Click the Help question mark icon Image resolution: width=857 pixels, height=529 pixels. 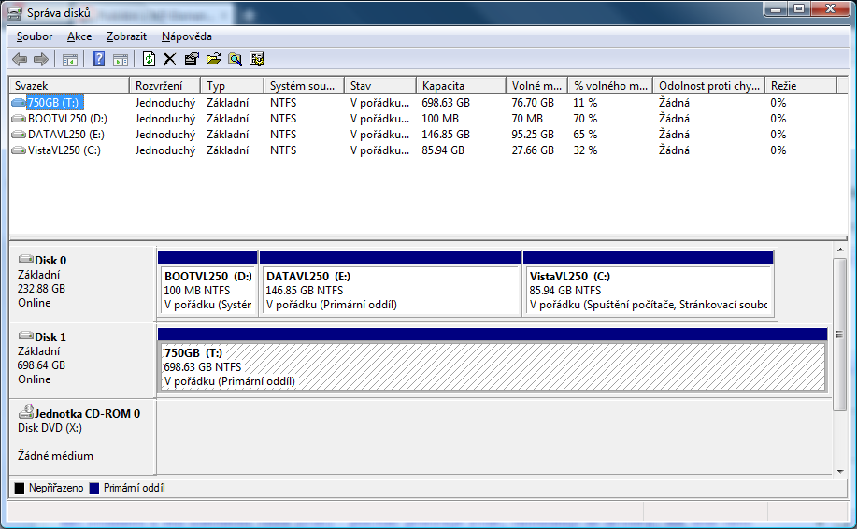tap(98, 60)
